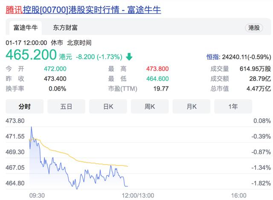Click the timestamp 01-17 12:00:00

tap(26, 43)
